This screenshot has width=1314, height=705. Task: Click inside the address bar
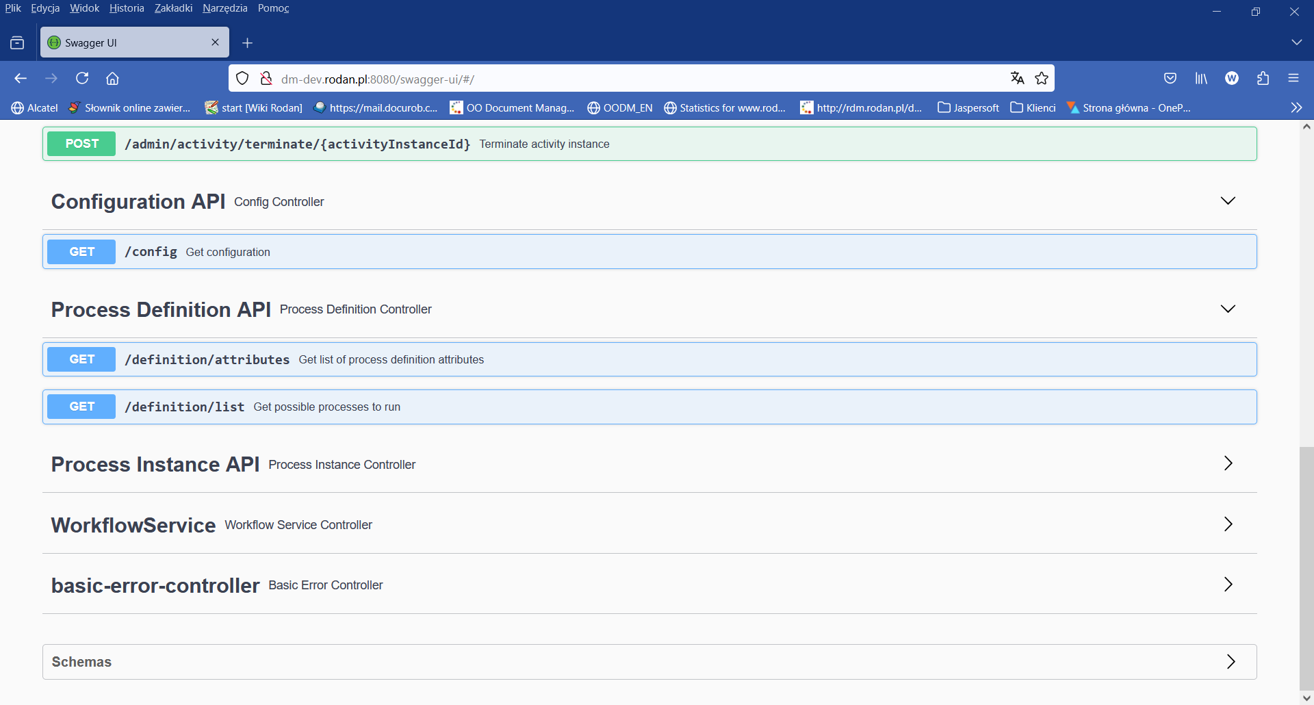pyautogui.click(x=616, y=78)
